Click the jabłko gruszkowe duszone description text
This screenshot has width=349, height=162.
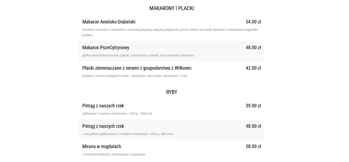(x=138, y=55)
